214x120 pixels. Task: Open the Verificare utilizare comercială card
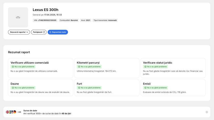[40, 67]
